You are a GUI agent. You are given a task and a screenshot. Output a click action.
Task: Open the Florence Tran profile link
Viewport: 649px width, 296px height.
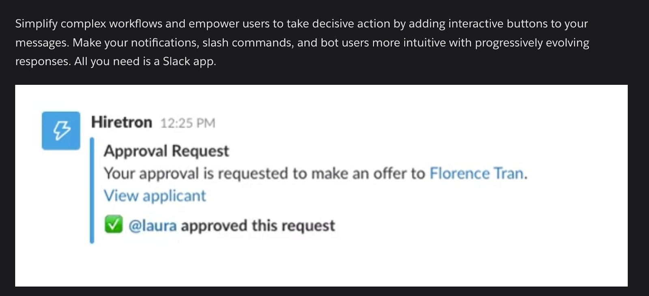tap(477, 174)
